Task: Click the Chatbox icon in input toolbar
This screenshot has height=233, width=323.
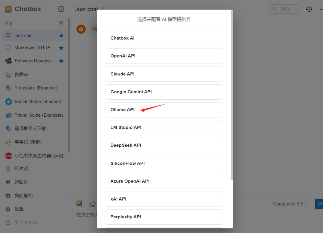Action: pyautogui.click(x=79, y=203)
